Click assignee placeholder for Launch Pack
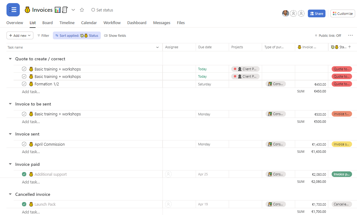 click(168, 204)
